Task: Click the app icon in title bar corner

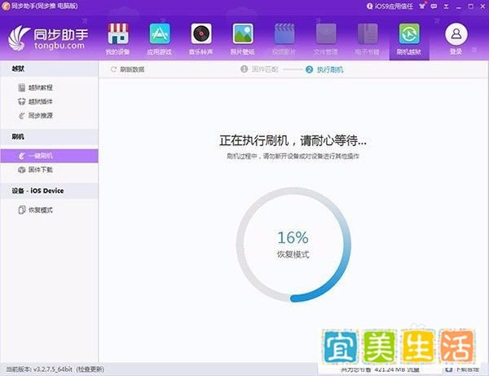Action: click(6, 7)
